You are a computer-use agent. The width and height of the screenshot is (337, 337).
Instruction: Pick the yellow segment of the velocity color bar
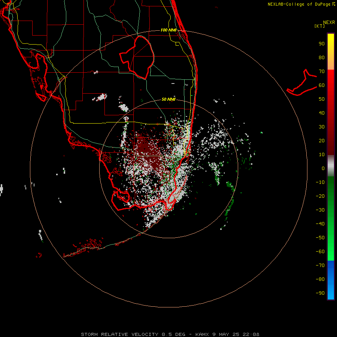(331, 52)
